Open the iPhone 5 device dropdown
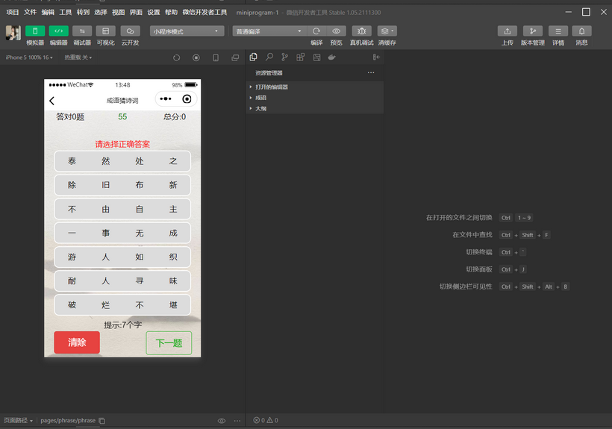Screen dimensions: 612x429 pyautogui.click(x=29, y=57)
